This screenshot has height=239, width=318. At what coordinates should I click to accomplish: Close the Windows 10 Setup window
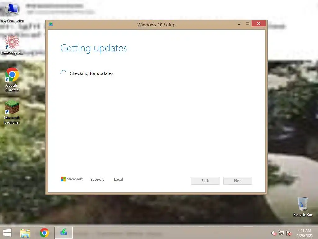[x=259, y=23]
